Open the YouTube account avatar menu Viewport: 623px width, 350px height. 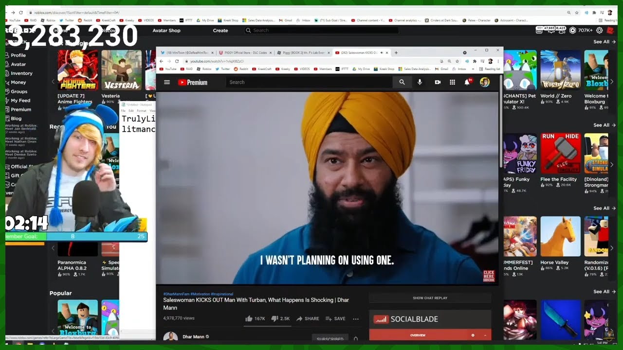tap(485, 82)
